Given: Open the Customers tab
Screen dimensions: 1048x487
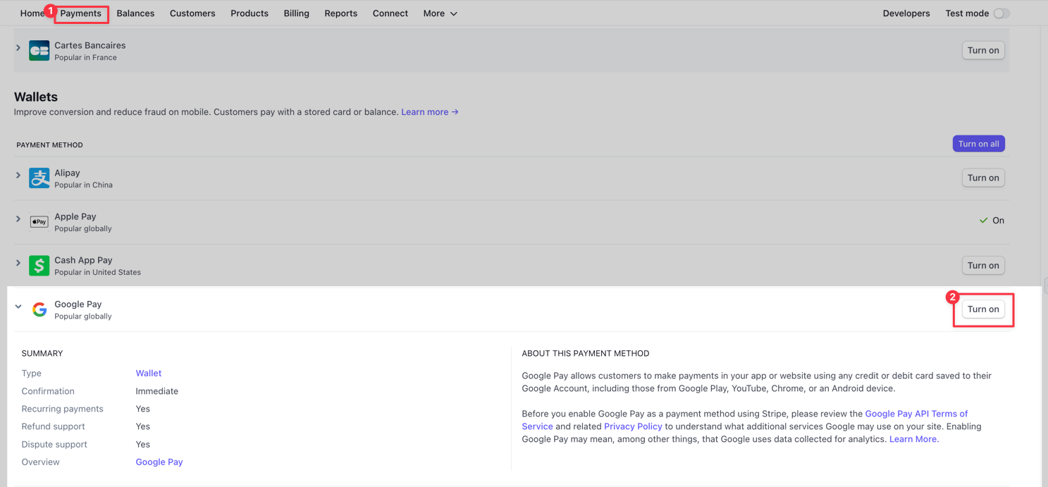Looking at the screenshot, I should pyautogui.click(x=192, y=13).
